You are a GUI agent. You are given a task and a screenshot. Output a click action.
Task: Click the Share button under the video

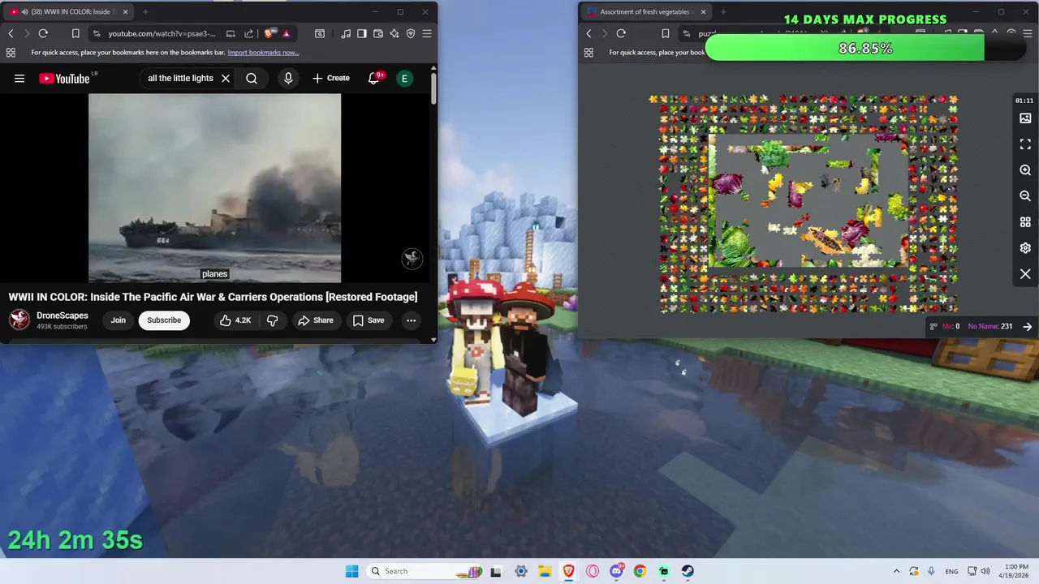[316, 320]
